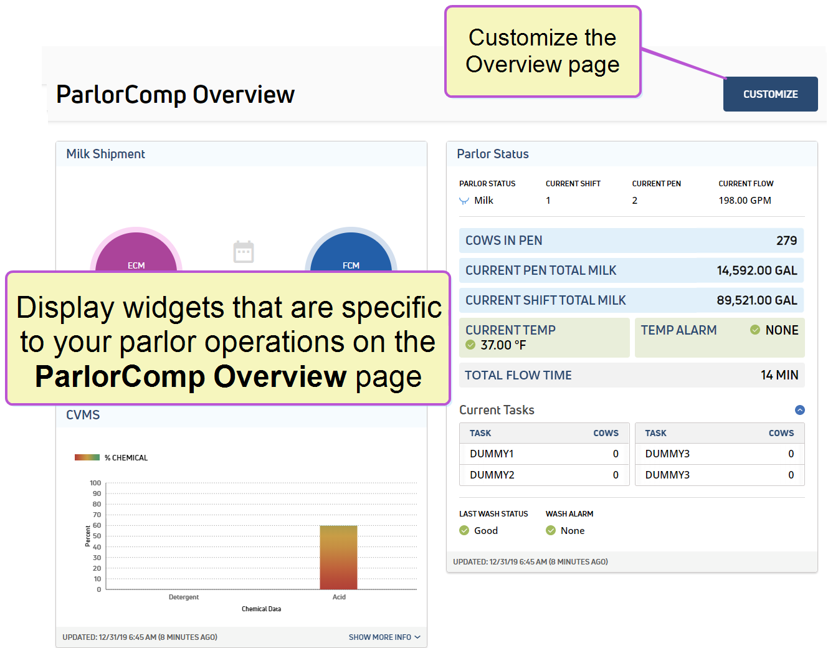Viewport: 833px width, 648px height.
Task: Click the CVMS widget header
Action: pos(241,415)
